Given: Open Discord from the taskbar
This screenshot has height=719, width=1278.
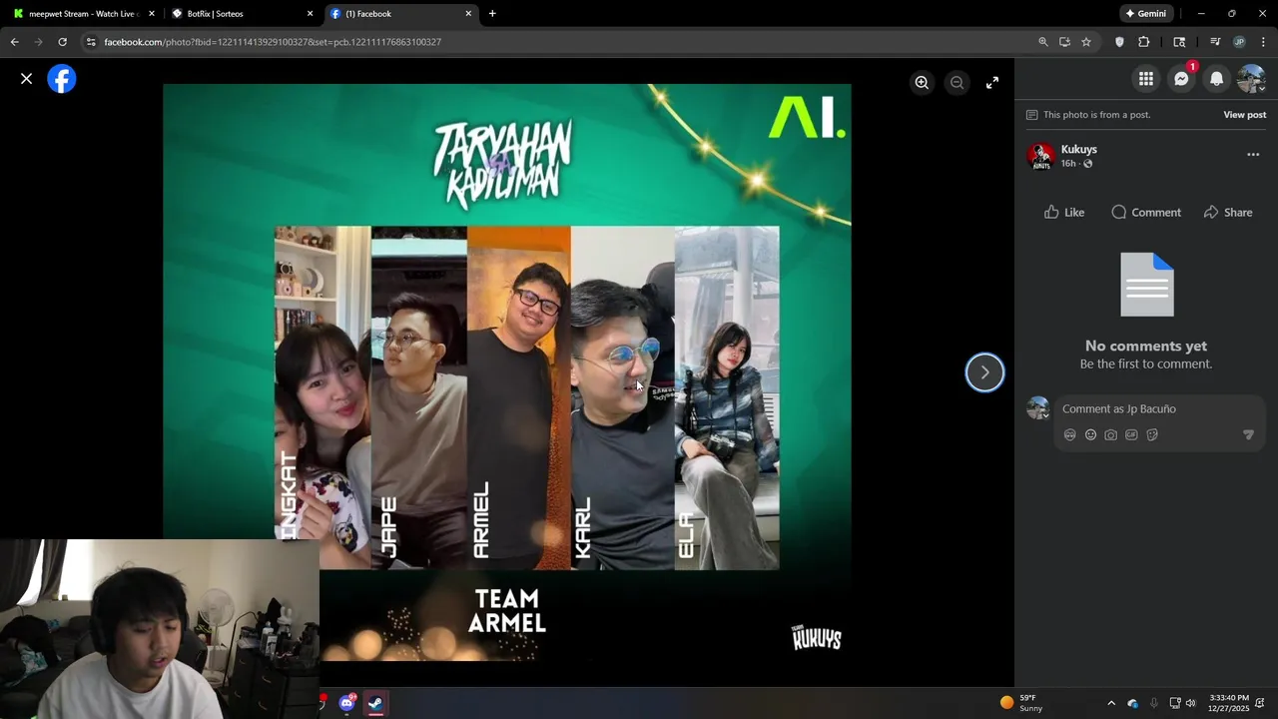Looking at the screenshot, I should click(x=347, y=703).
